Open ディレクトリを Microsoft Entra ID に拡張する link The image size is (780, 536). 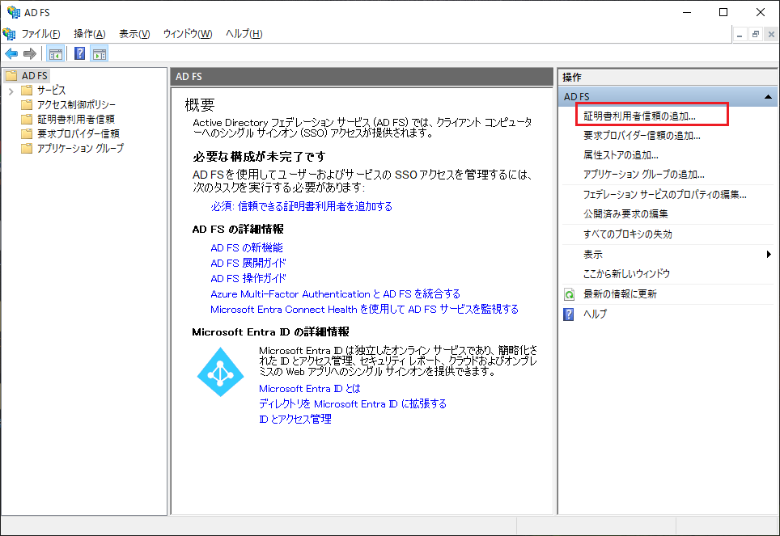click(353, 403)
